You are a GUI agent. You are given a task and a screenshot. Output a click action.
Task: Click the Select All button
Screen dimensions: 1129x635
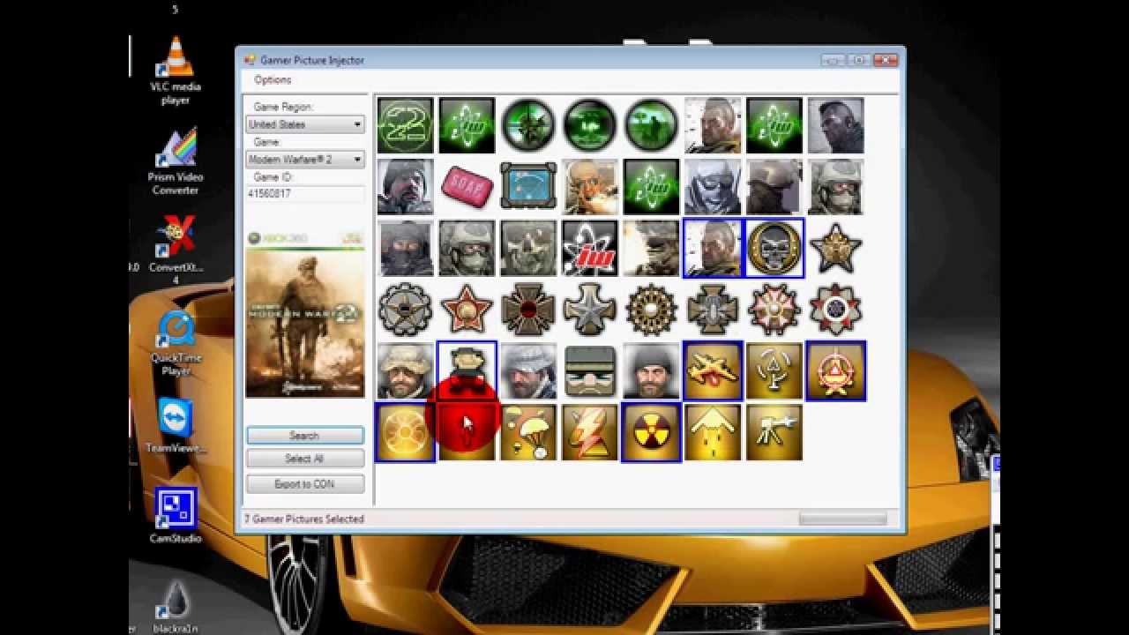pos(304,459)
